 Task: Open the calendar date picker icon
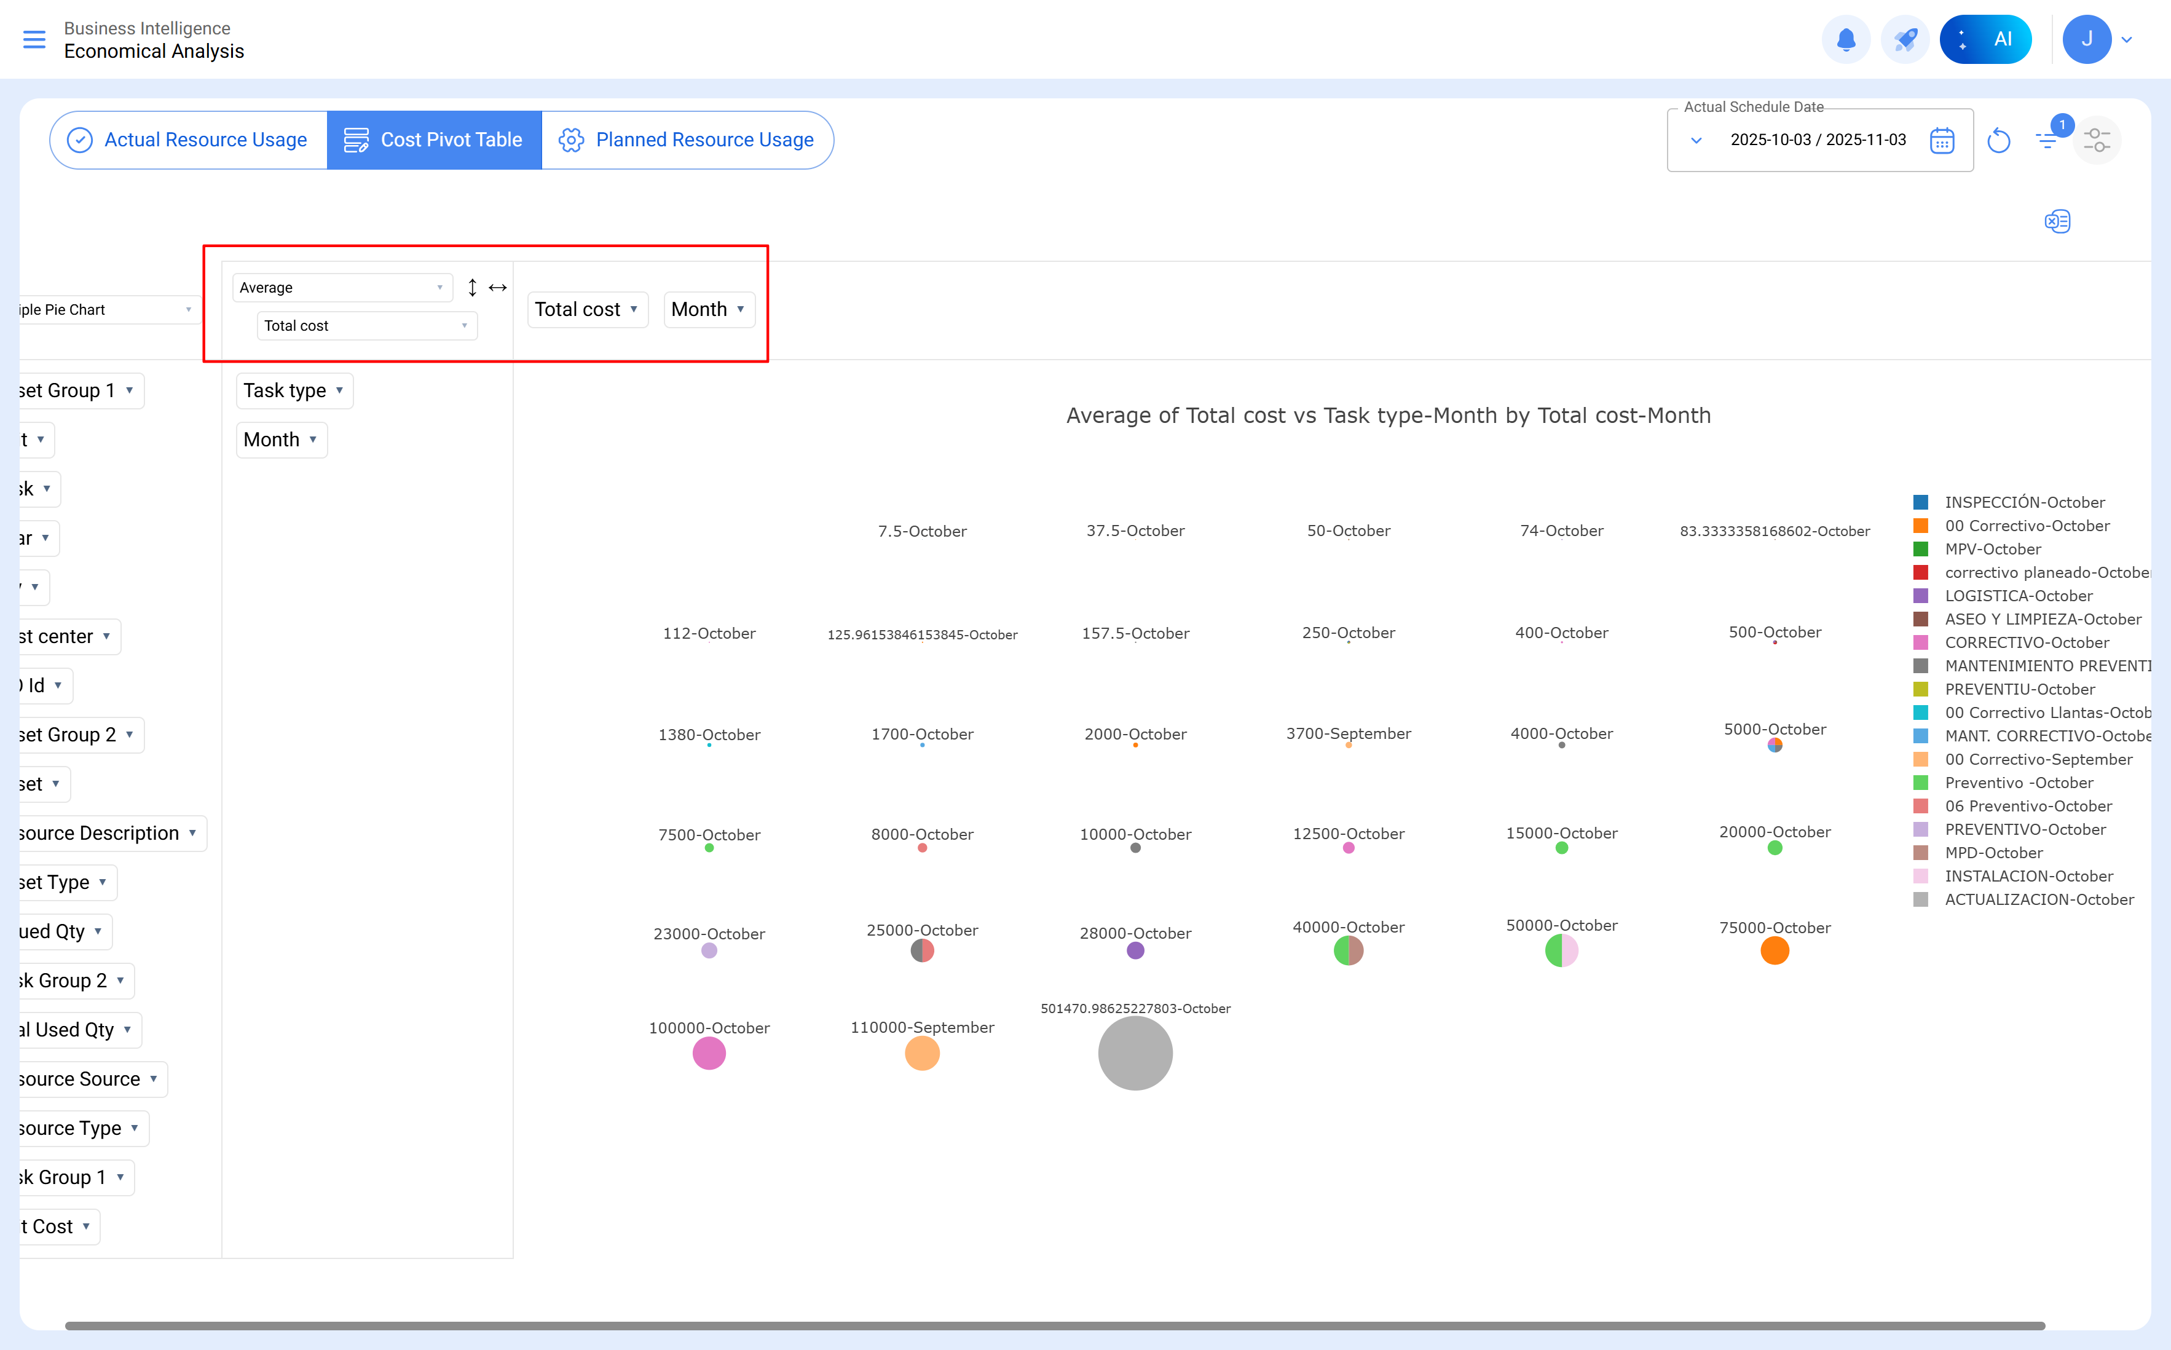[x=1942, y=140]
